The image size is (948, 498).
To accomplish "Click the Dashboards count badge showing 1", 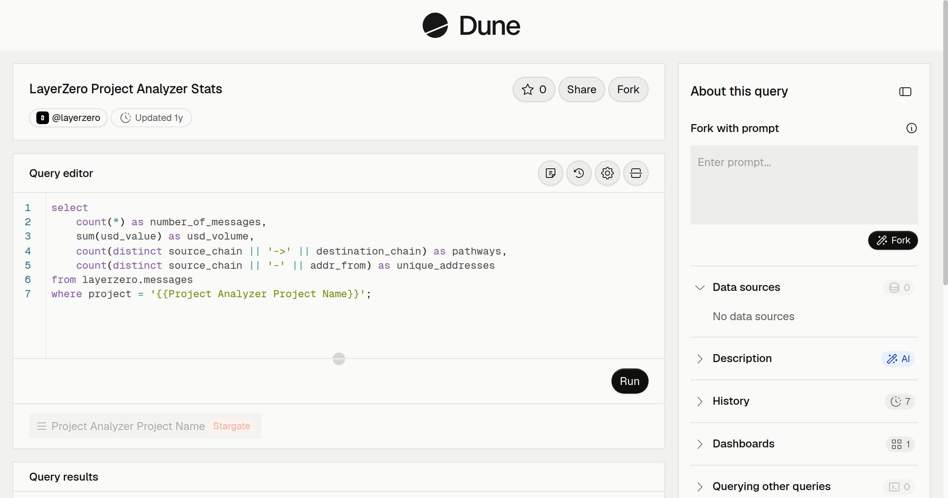I will (900, 444).
